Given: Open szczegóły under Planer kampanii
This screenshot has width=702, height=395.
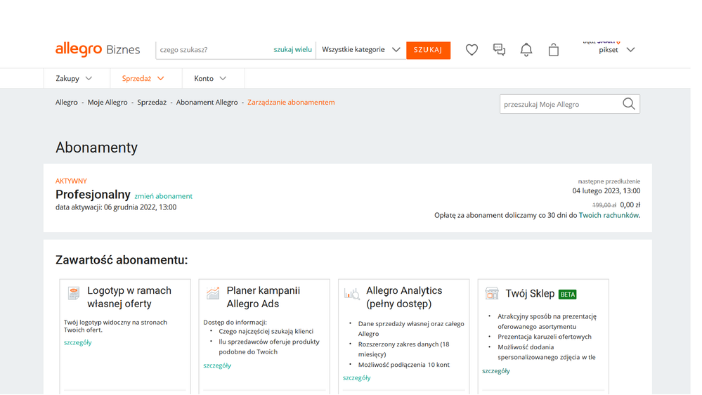Looking at the screenshot, I should (217, 365).
